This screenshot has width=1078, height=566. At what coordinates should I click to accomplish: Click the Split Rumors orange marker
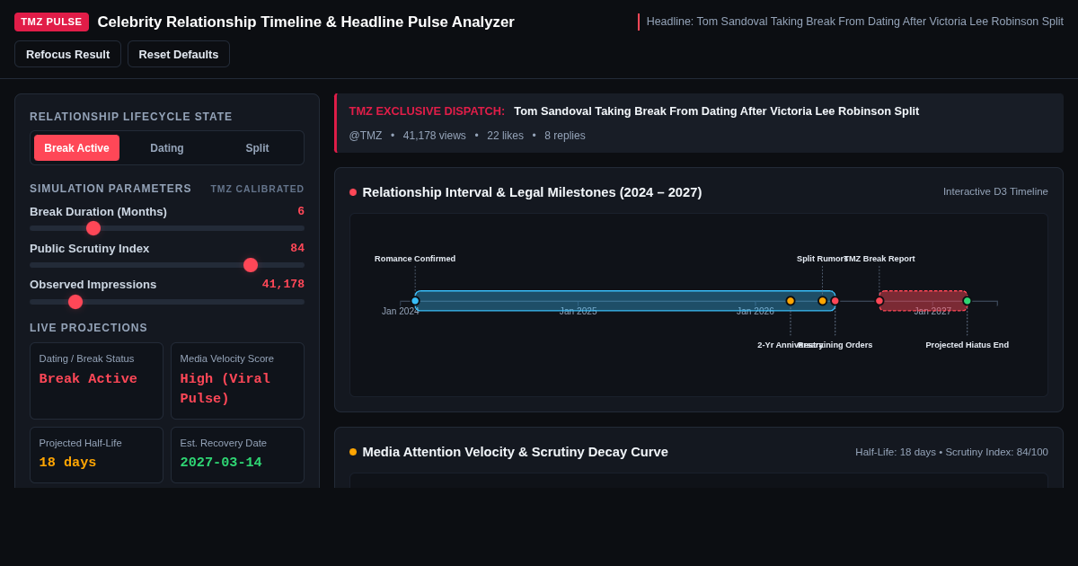point(822,301)
